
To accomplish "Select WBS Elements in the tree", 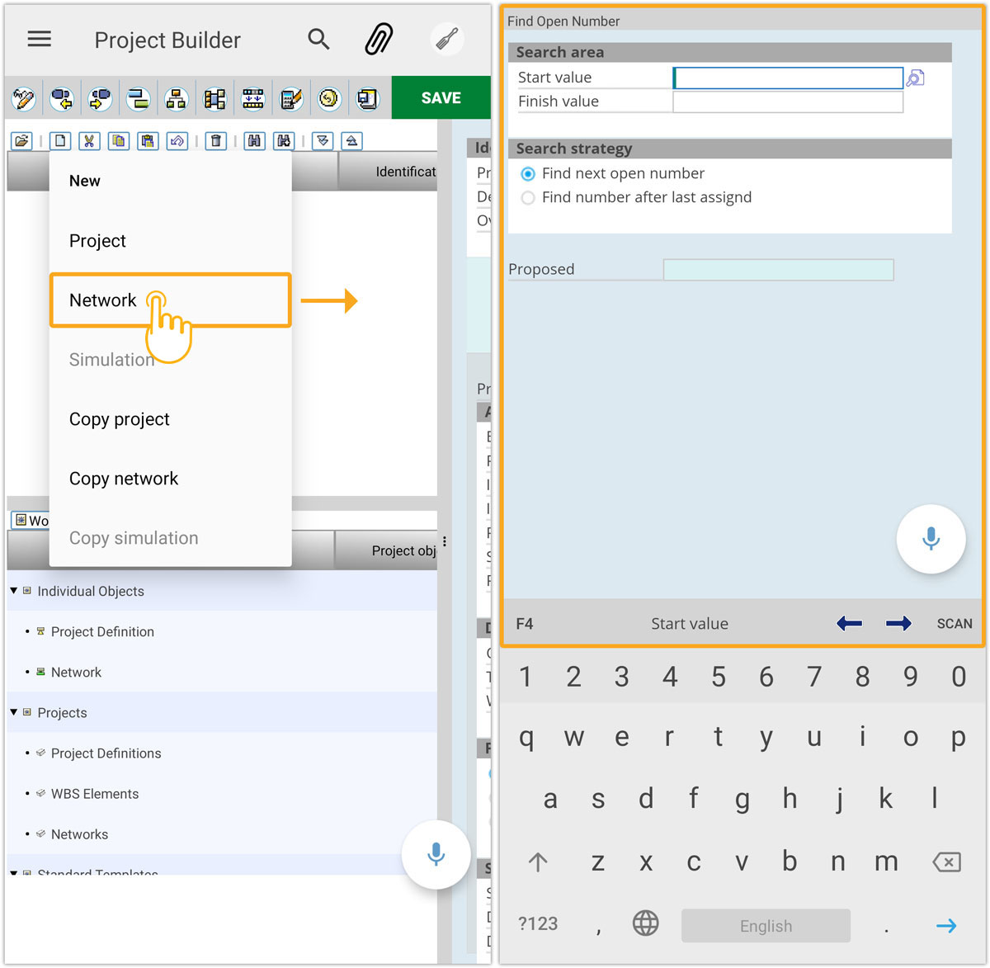I will click(x=95, y=794).
